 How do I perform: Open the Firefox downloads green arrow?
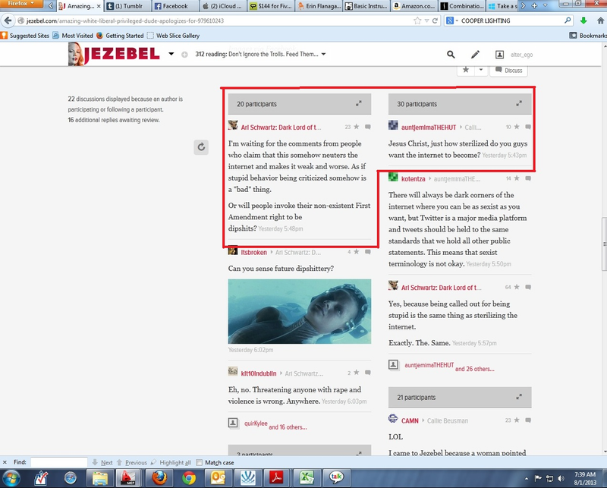tap(583, 20)
